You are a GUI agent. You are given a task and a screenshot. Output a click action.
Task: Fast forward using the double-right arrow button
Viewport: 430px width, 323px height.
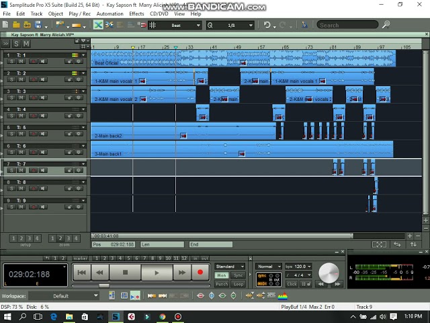tap(182, 273)
